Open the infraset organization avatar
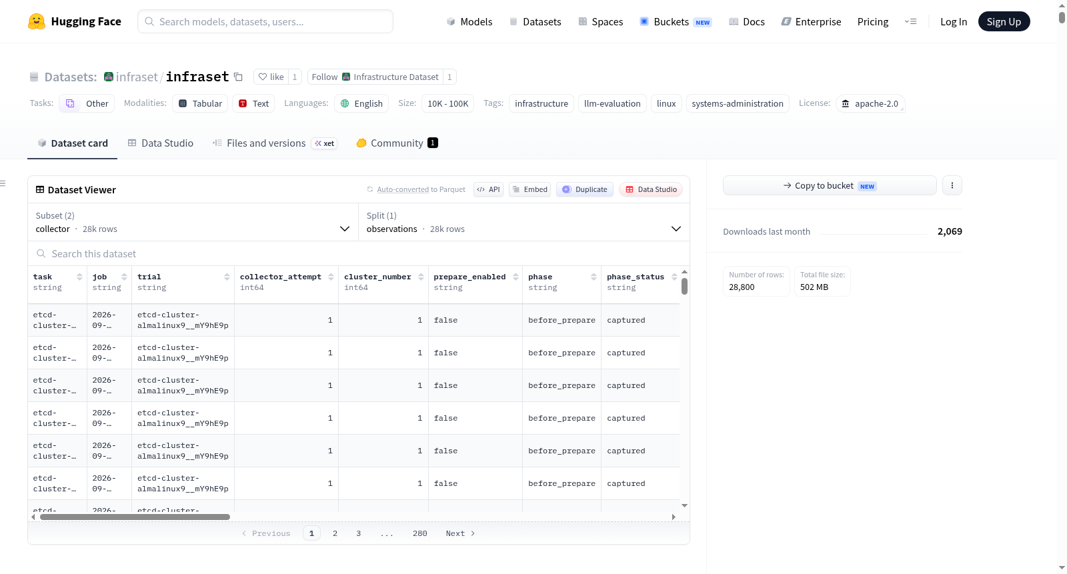This screenshot has width=1067, height=574. pos(109,77)
